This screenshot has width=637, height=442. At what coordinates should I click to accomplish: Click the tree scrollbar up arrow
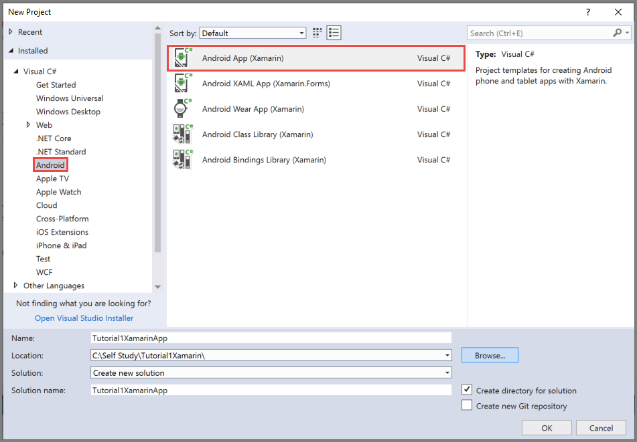pos(157,28)
